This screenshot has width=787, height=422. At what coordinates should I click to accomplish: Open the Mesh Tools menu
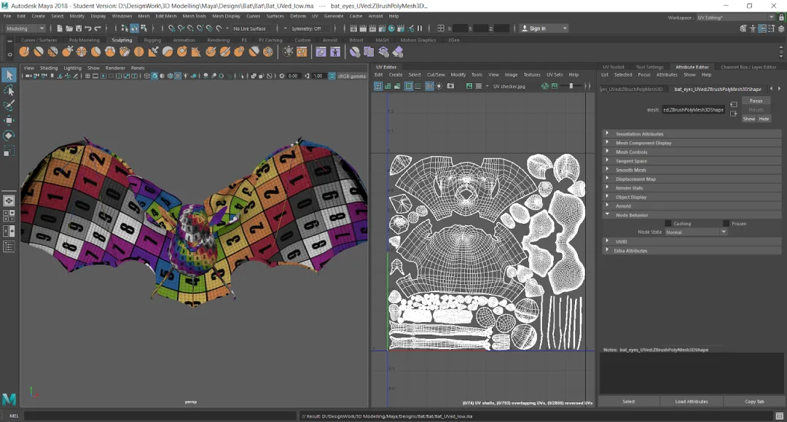pyautogui.click(x=195, y=16)
